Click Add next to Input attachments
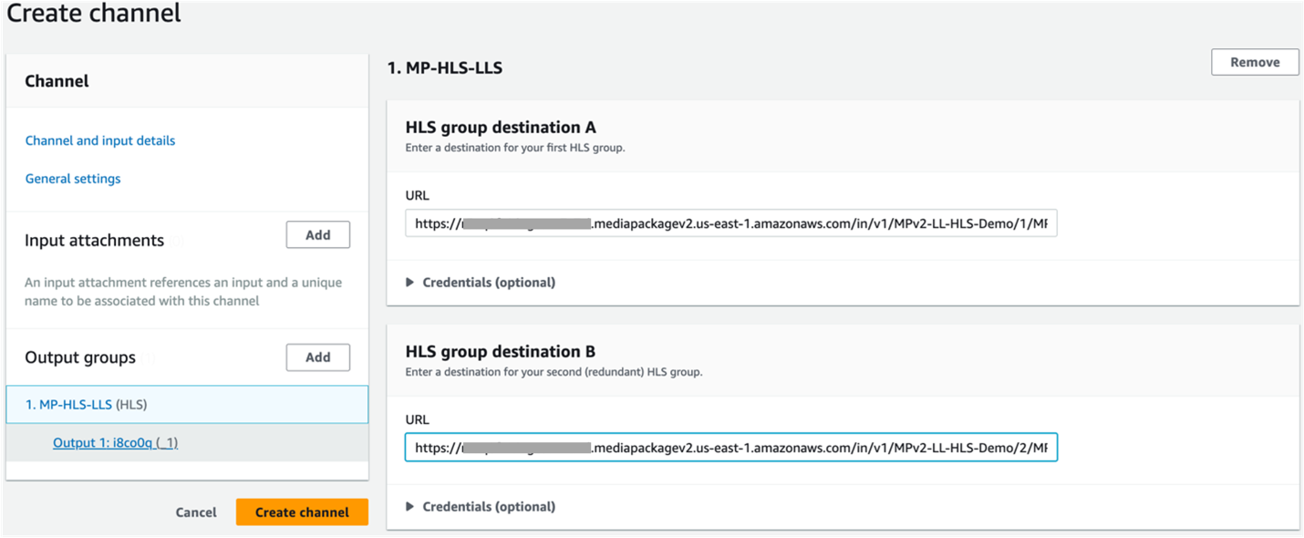 point(317,234)
